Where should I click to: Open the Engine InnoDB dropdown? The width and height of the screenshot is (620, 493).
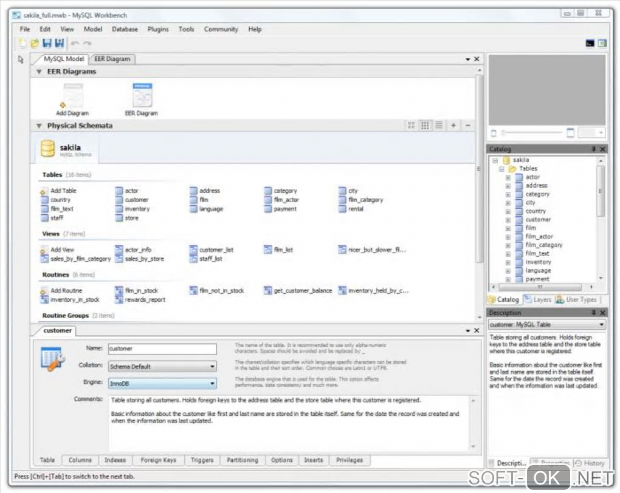162,384
